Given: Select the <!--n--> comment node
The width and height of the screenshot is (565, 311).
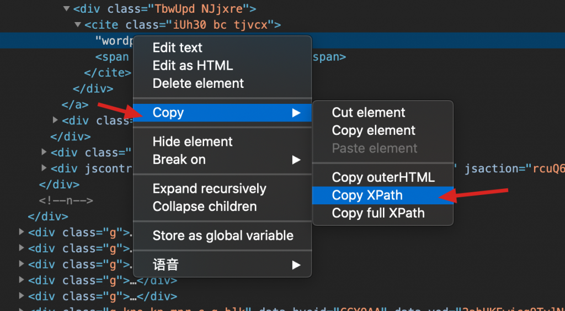Looking at the screenshot, I should [66, 201].
